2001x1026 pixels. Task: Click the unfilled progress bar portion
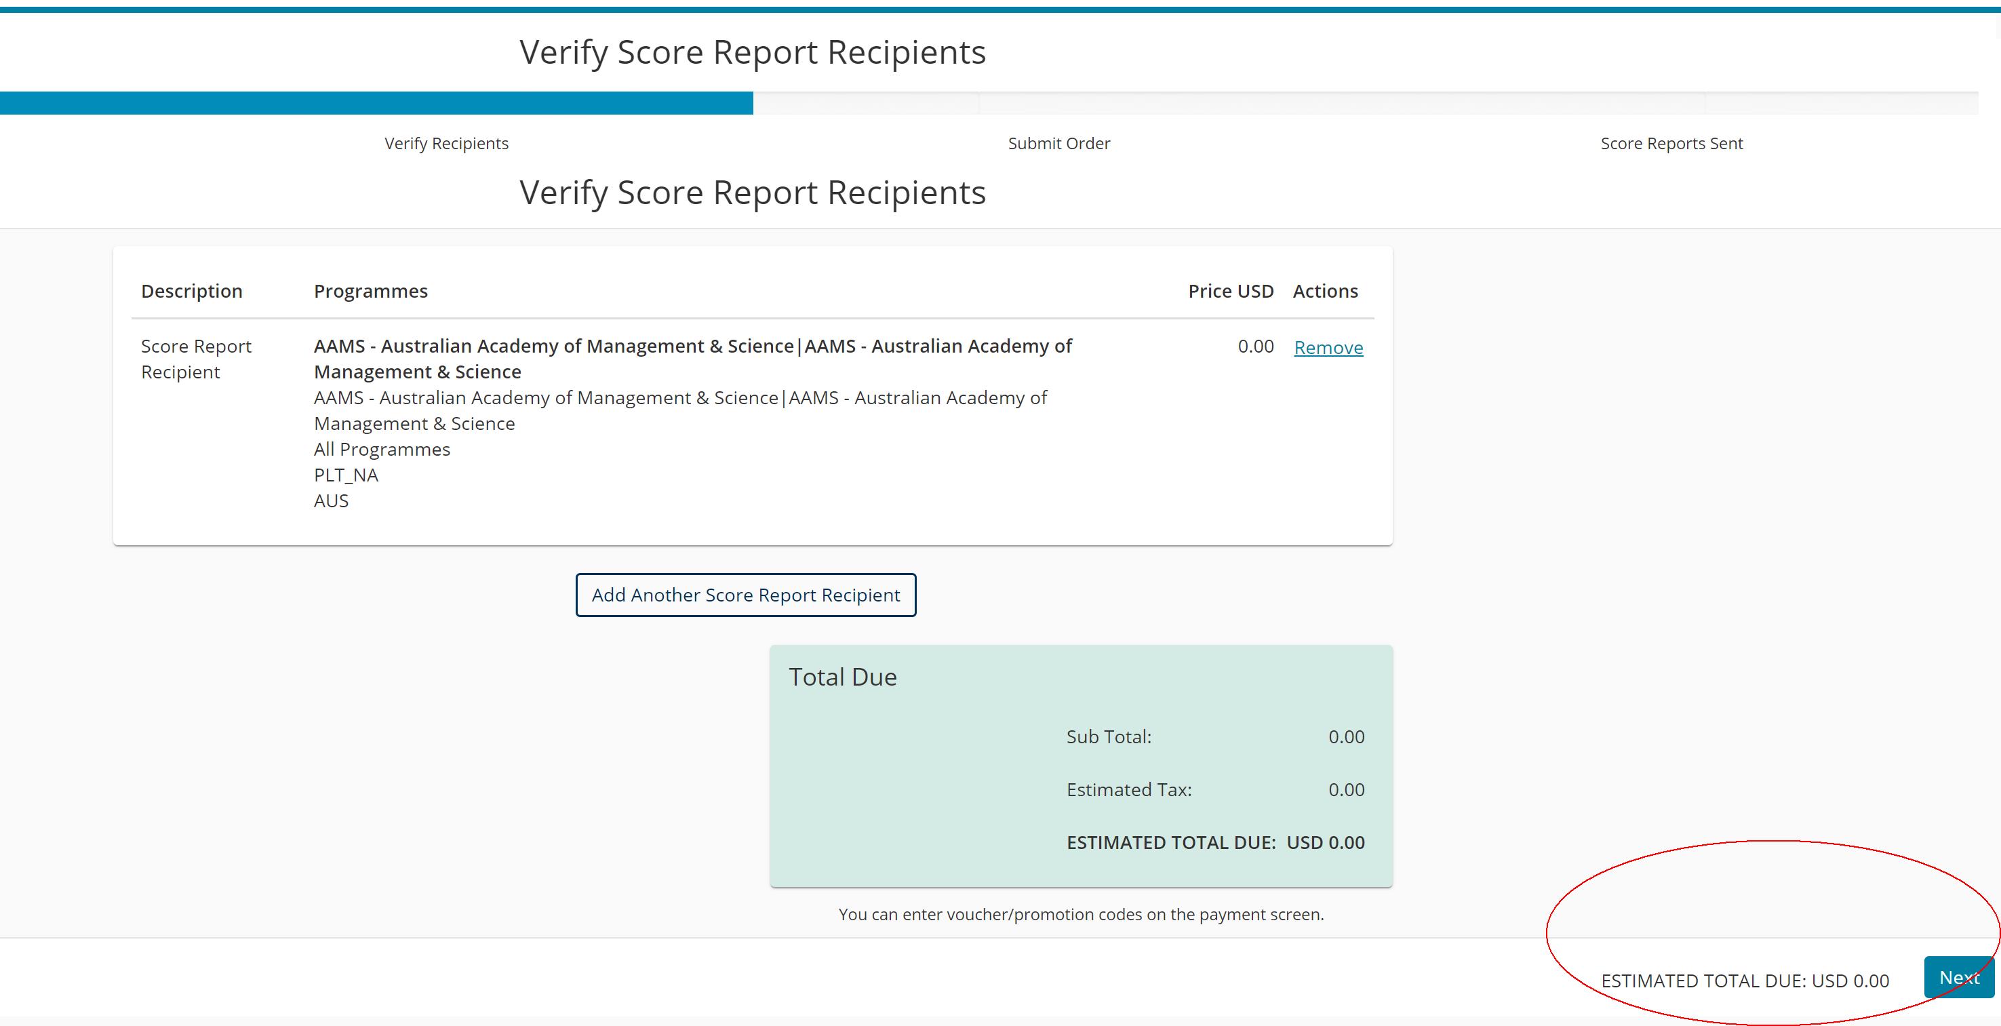(x=1360, y=103)
